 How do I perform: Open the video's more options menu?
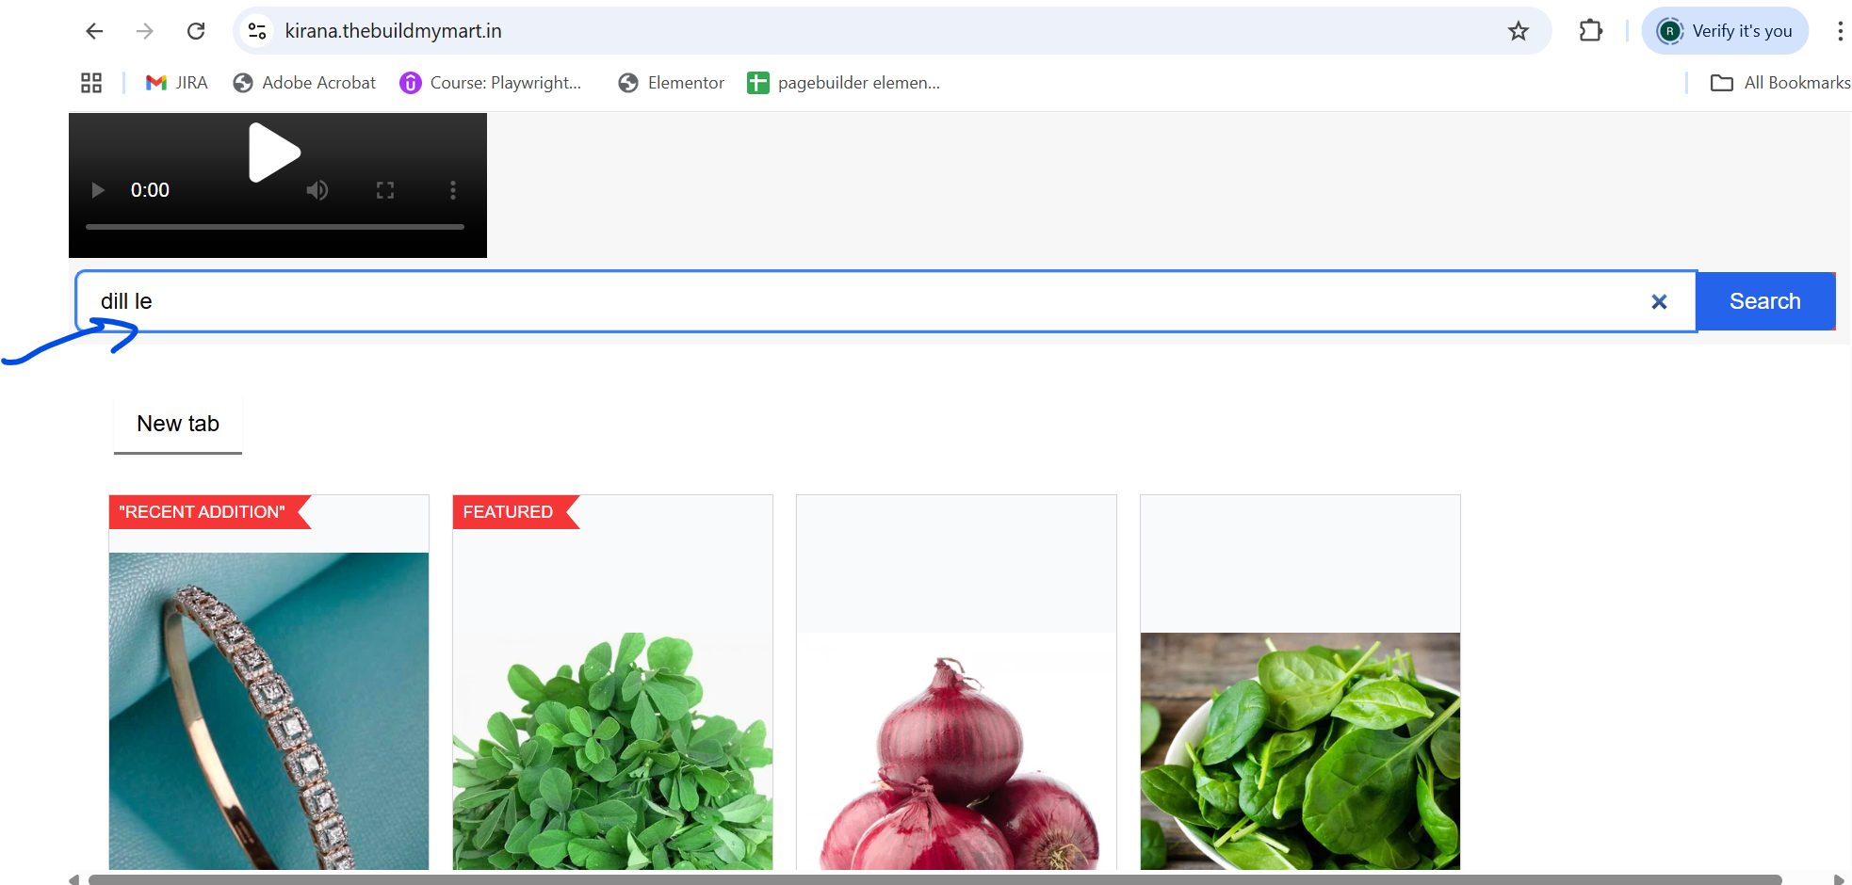[x=453, y=190]
